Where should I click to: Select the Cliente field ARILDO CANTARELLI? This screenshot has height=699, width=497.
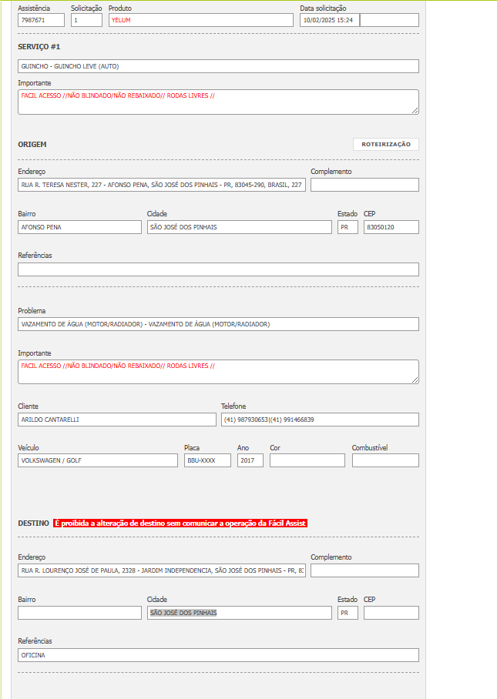pyautogui.click(x=117, y=420)
